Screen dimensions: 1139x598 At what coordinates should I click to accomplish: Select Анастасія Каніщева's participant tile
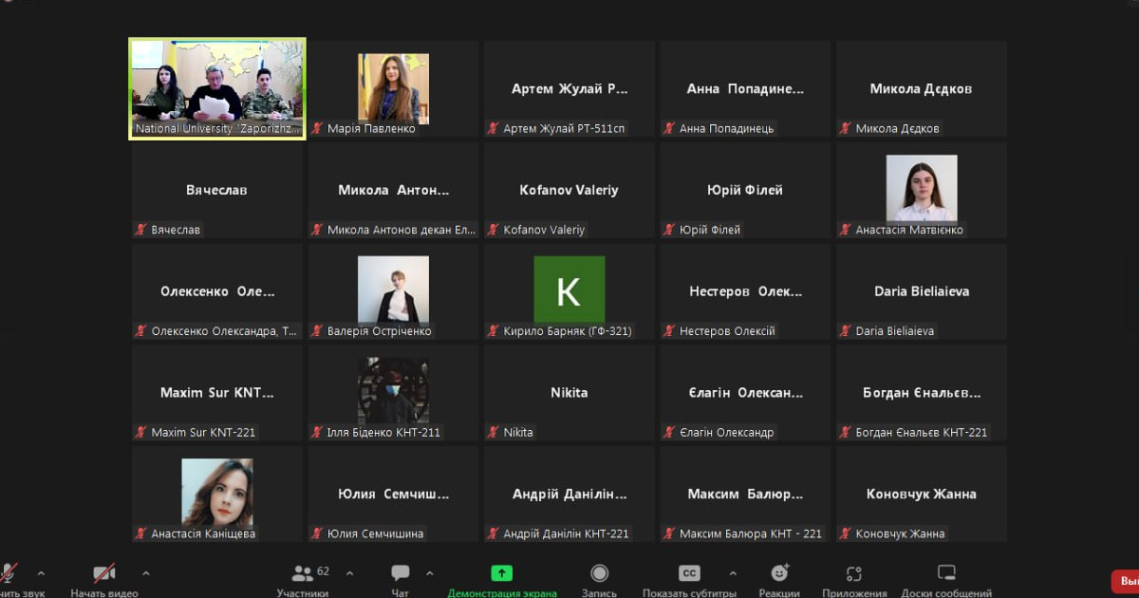pyautogui.click(x=217, y=493)
